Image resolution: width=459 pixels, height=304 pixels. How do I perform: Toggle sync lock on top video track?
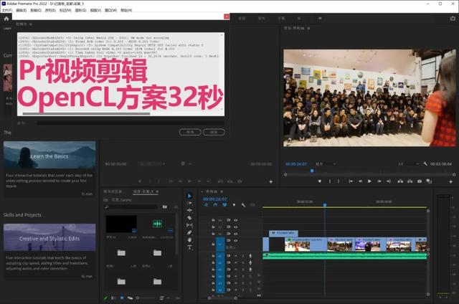(x=228, y=220)
